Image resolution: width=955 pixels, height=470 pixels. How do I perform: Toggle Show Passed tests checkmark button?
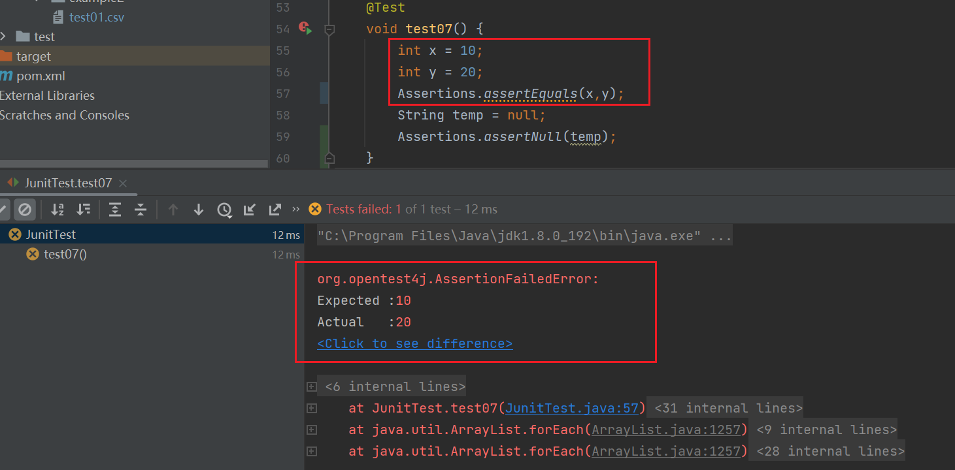3,210
